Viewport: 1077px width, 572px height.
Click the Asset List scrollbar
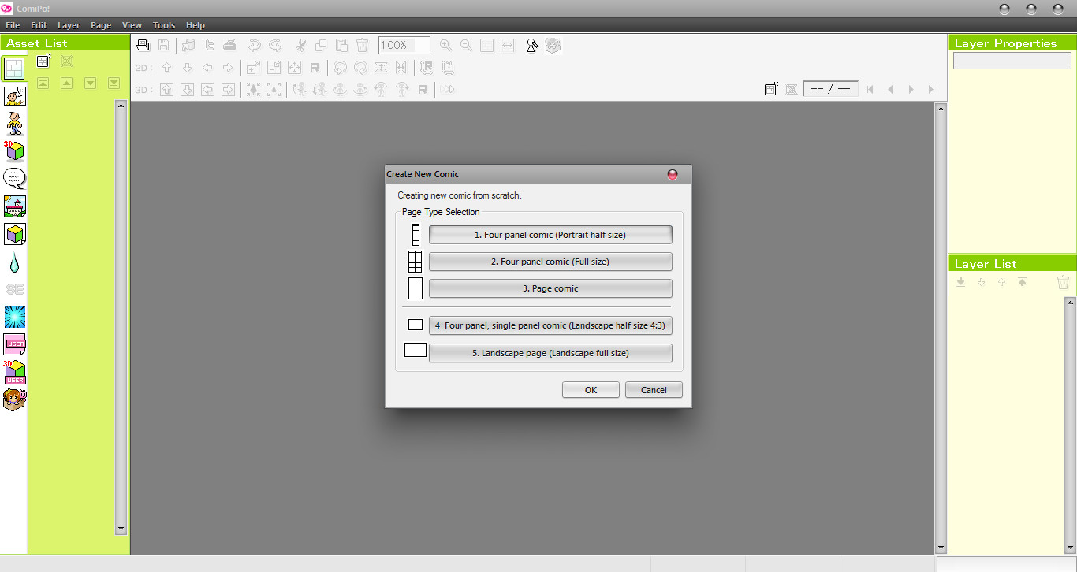[x=121, y=315]
